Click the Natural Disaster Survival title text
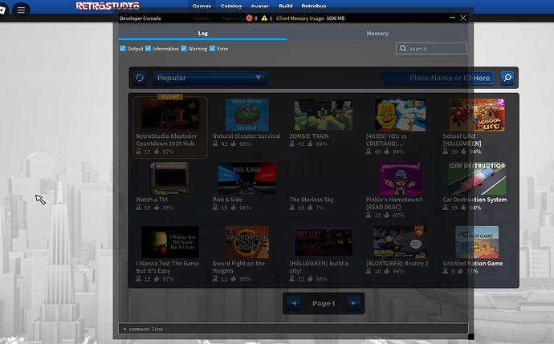 click(x=246, y=136)
